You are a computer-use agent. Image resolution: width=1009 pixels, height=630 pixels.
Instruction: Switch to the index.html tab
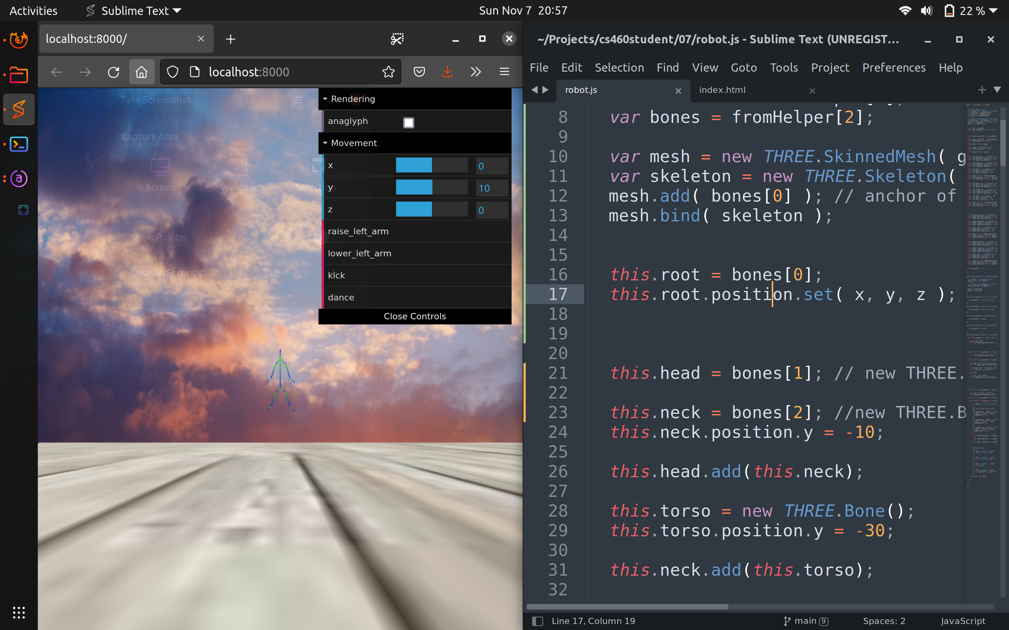(722, 90)
